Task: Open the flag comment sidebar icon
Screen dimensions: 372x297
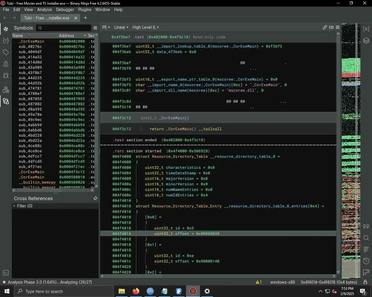Action: click(366, 273)
